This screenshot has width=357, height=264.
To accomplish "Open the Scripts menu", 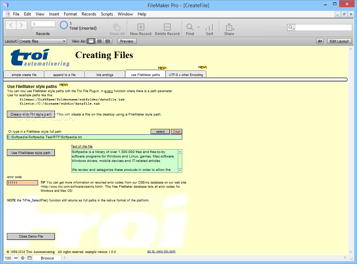I will point(107,14).
